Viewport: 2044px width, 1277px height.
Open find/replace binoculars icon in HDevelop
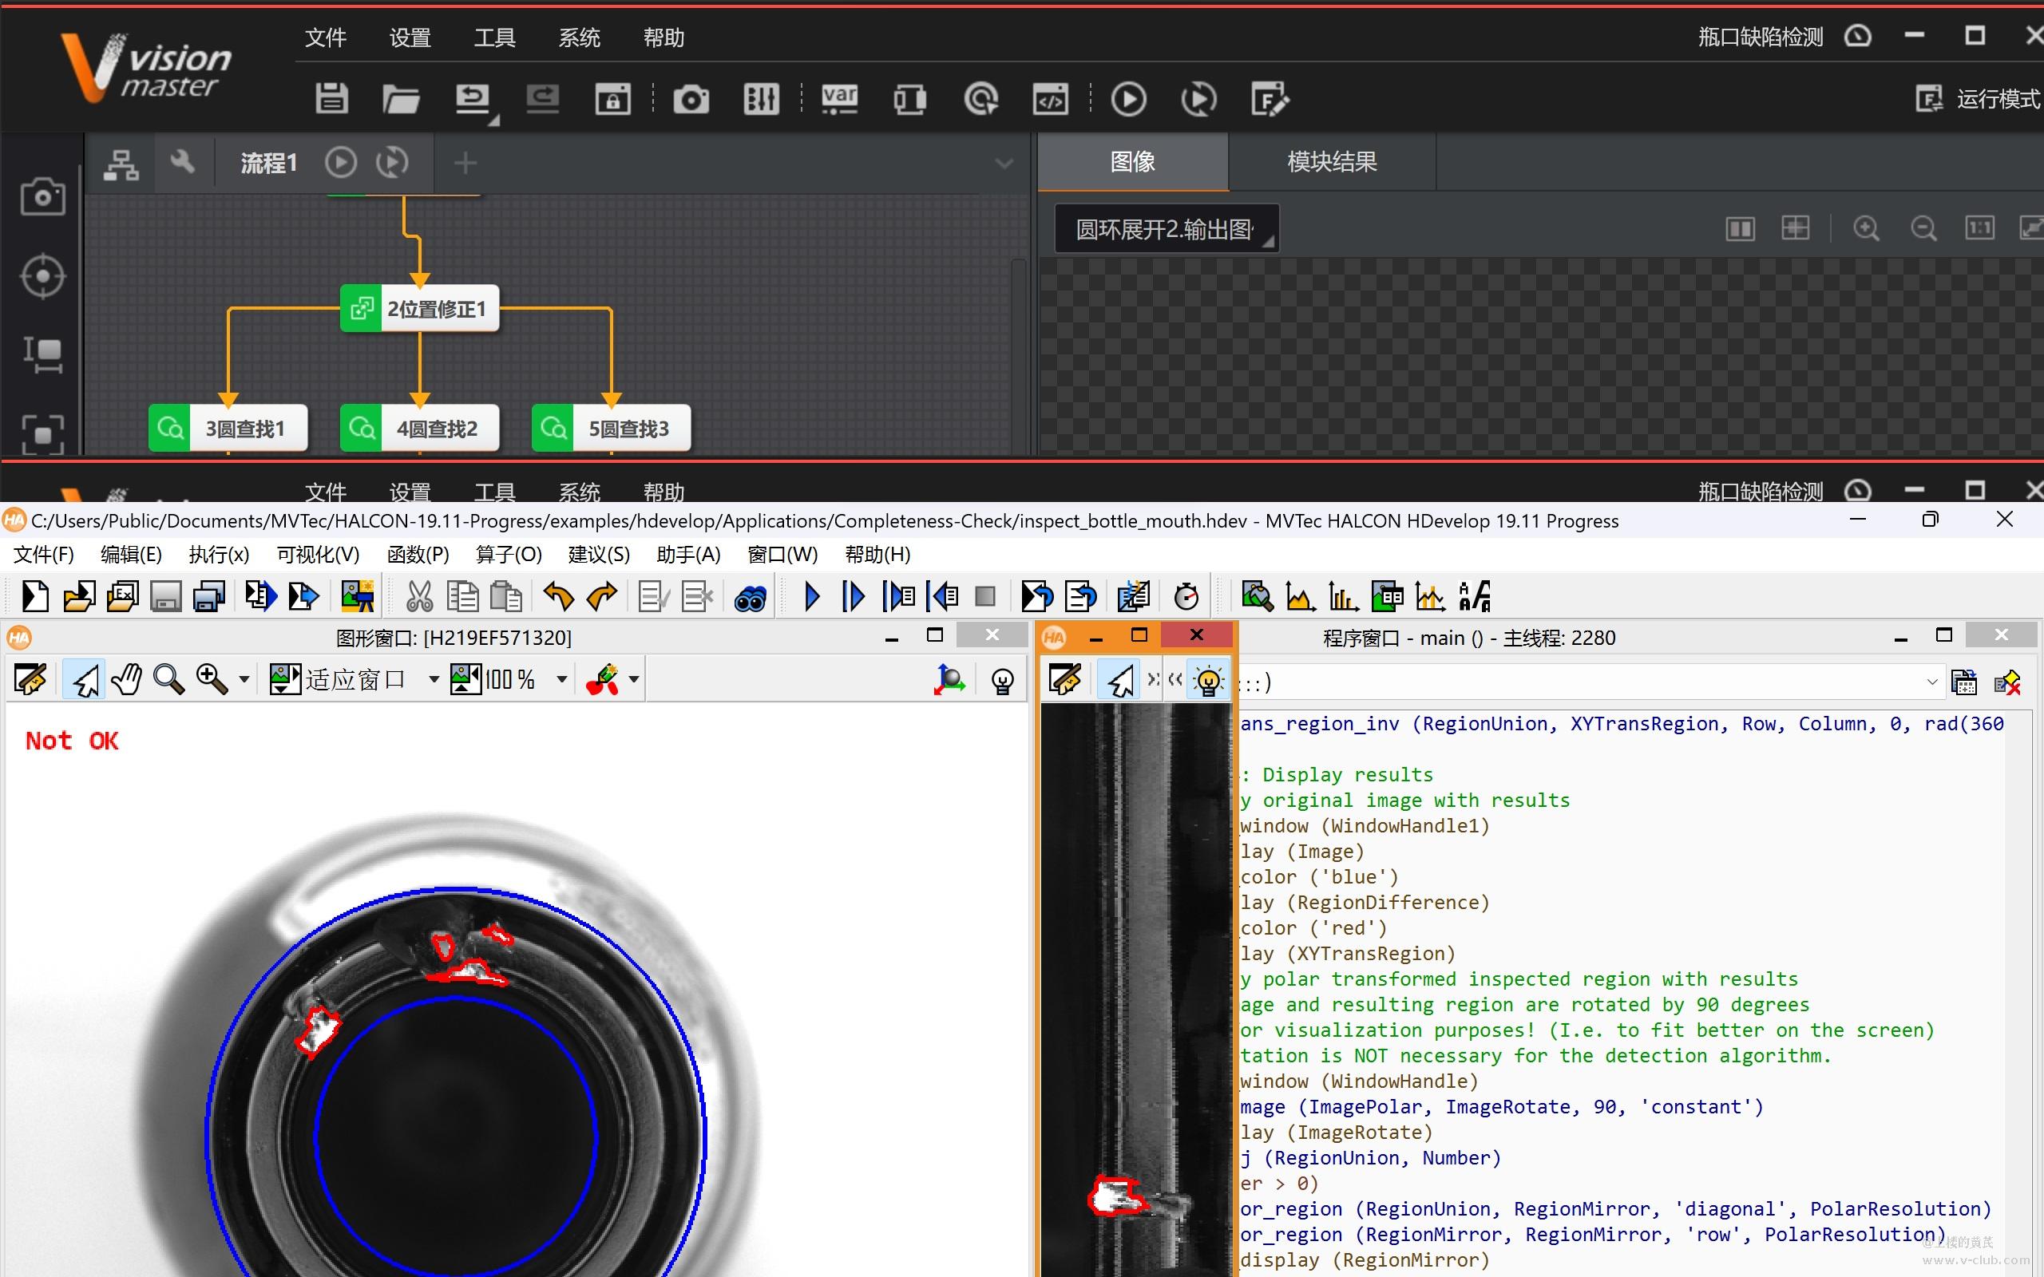750,598
